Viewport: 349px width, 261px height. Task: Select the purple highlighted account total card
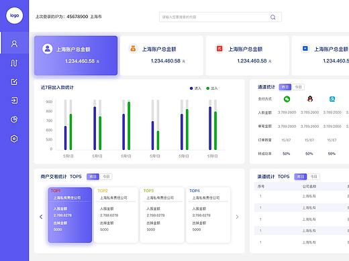[x=76, y=56]
